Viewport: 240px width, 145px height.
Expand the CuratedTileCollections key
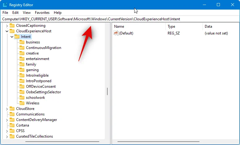(x=7, y=136)
